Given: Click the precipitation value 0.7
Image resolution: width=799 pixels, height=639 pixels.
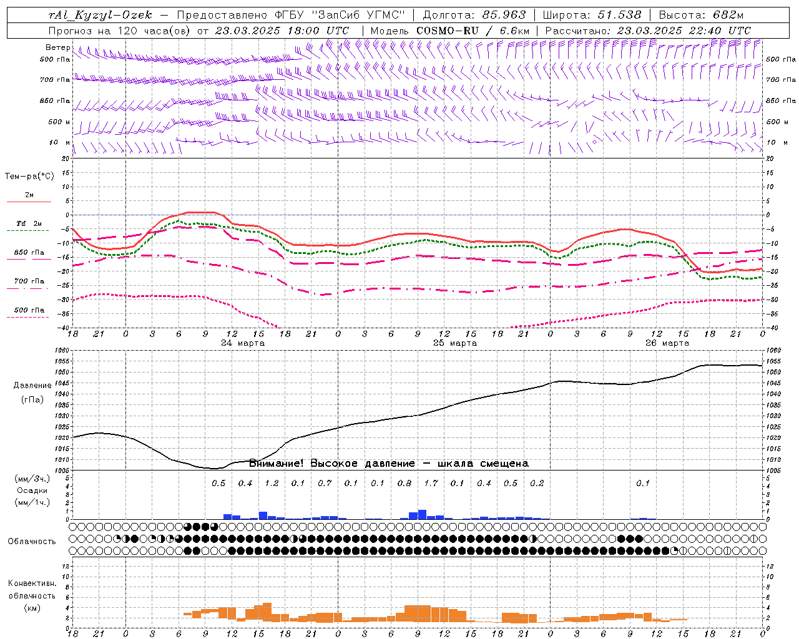Looking at the screenshot, I should point(325,483).
